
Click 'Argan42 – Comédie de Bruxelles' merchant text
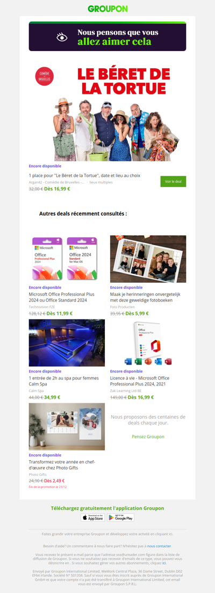click(x=56, y=182)
